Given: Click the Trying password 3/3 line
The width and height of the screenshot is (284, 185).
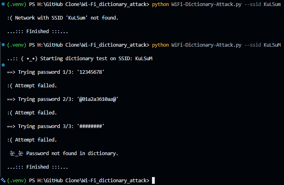Looking at the screenshot, I should tap(55, 126).
